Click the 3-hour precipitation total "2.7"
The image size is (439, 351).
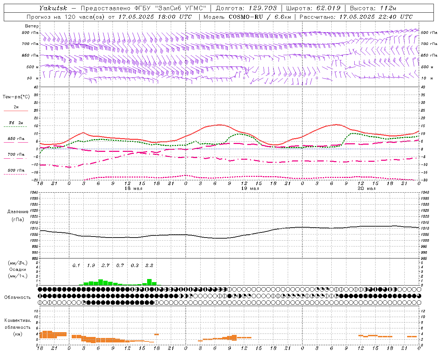pyautogui.click(x=105, y=265)
